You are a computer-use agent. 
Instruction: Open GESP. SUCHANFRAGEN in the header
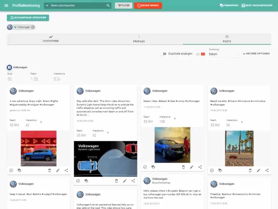tap(257, 5)
